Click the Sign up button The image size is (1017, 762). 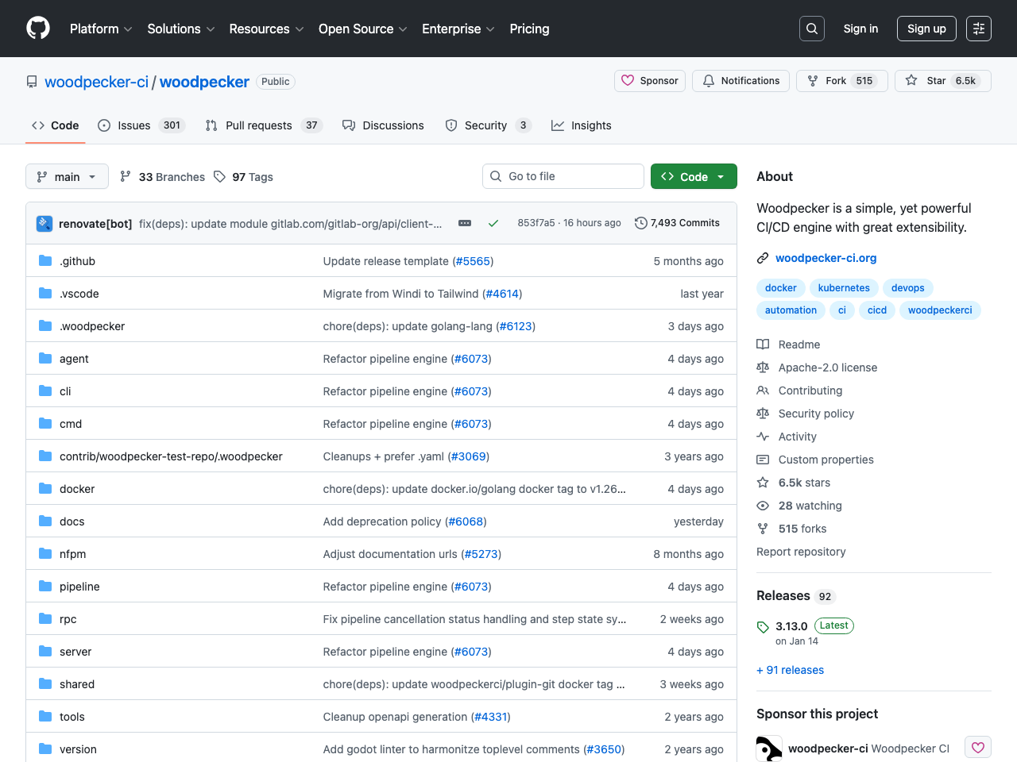926,28
